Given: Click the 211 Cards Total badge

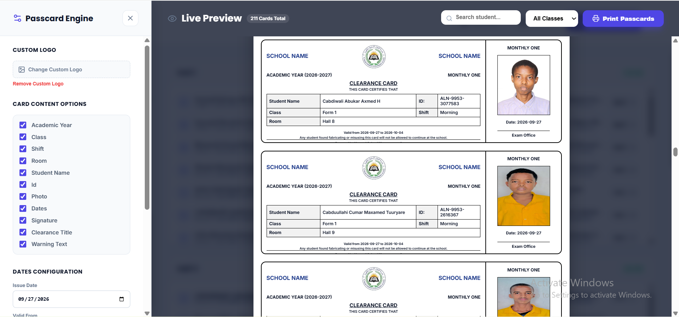Looking at the screenshot, I should pyautogui.click(x=268, y=18).
